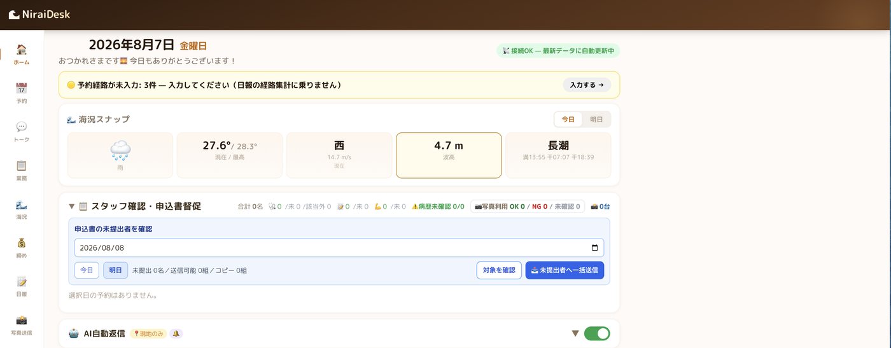The height and width of the screenshot is (348, 891).
Task: Click the 写真利用 OK/NG status badge
Action: (528, 207)
